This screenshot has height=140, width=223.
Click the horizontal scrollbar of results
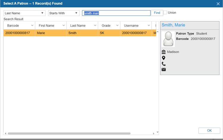(68, 133)
